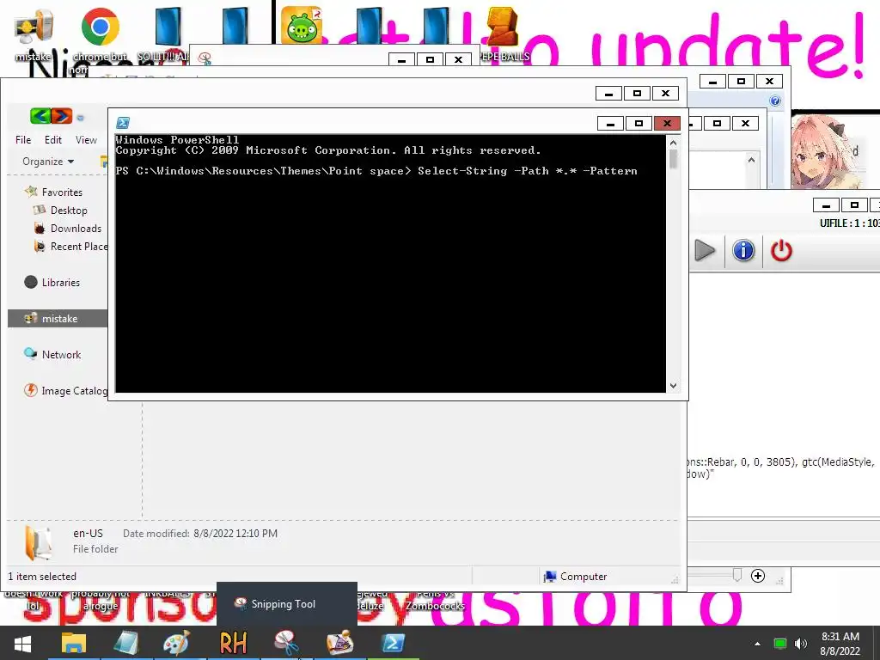880x660 pixels.
Task: Maximize the PowerShell window
Action: [639, 123]
